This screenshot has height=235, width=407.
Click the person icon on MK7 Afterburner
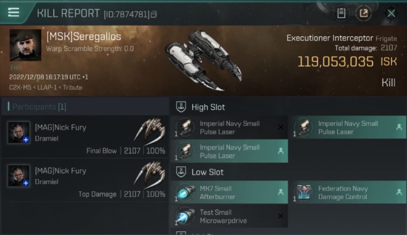[x=281, y=192]
